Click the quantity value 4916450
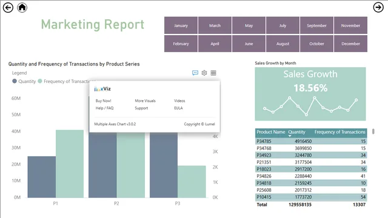 [x=303, y=141]
